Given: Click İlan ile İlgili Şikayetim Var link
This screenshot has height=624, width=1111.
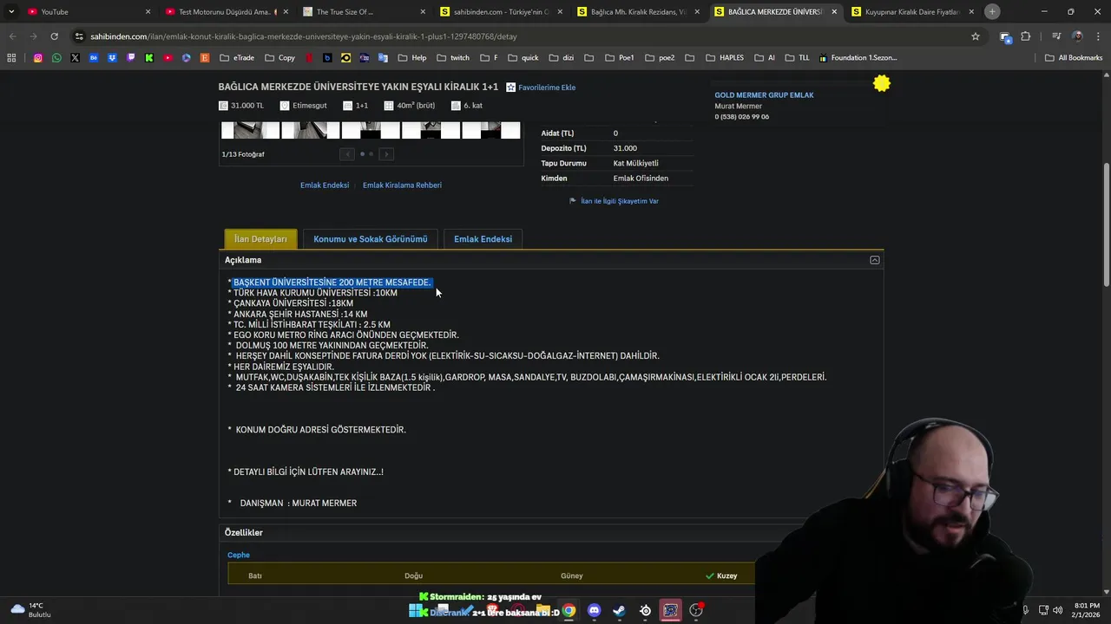Looking at the screenshot, I should [620, 201].
